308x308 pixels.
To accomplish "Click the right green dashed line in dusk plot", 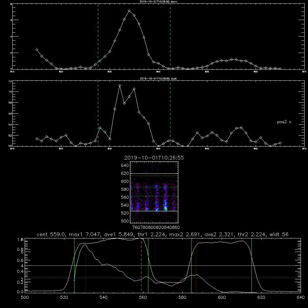I will pyautogui.click(x=170, y=113).
